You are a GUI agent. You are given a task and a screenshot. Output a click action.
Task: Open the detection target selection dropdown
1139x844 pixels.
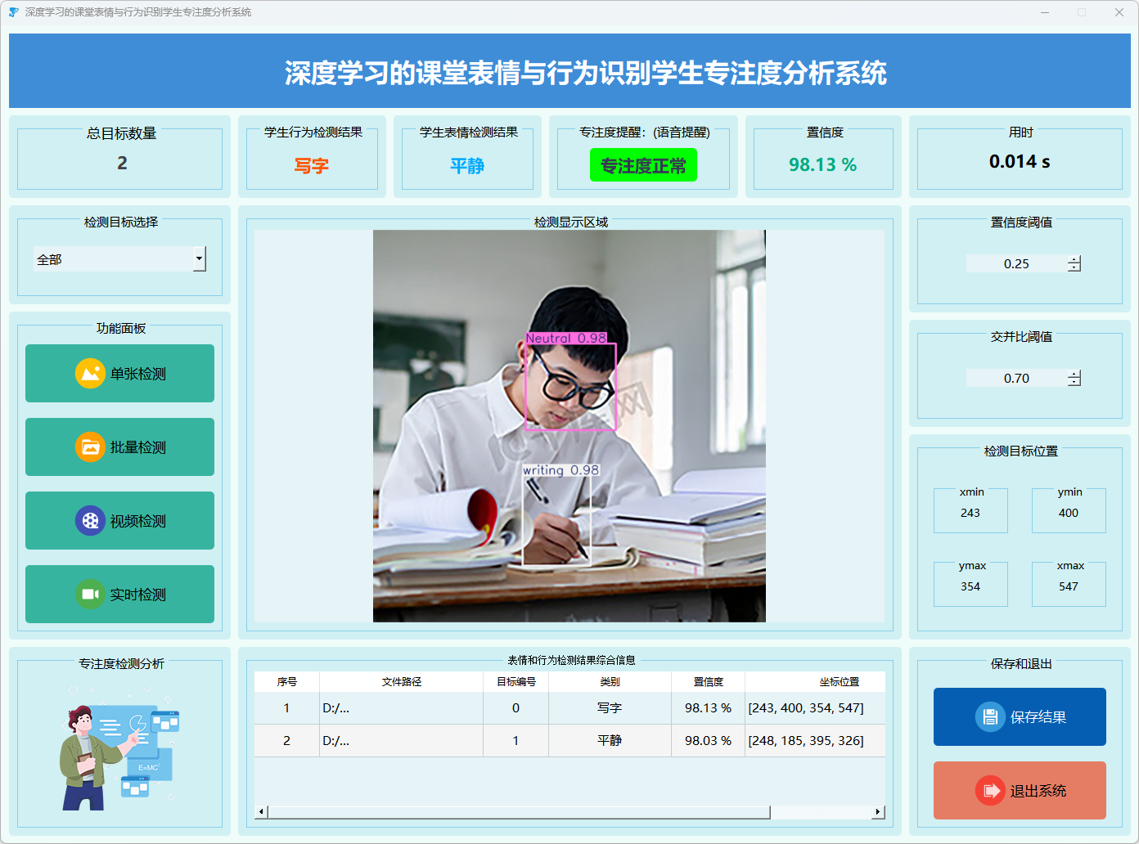click(x=199, y=259)
